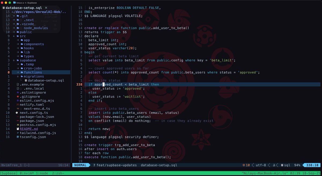The image size is (322, 176).
Task: Click the folder icon beside hooks
Action: (x=22, y=48)
